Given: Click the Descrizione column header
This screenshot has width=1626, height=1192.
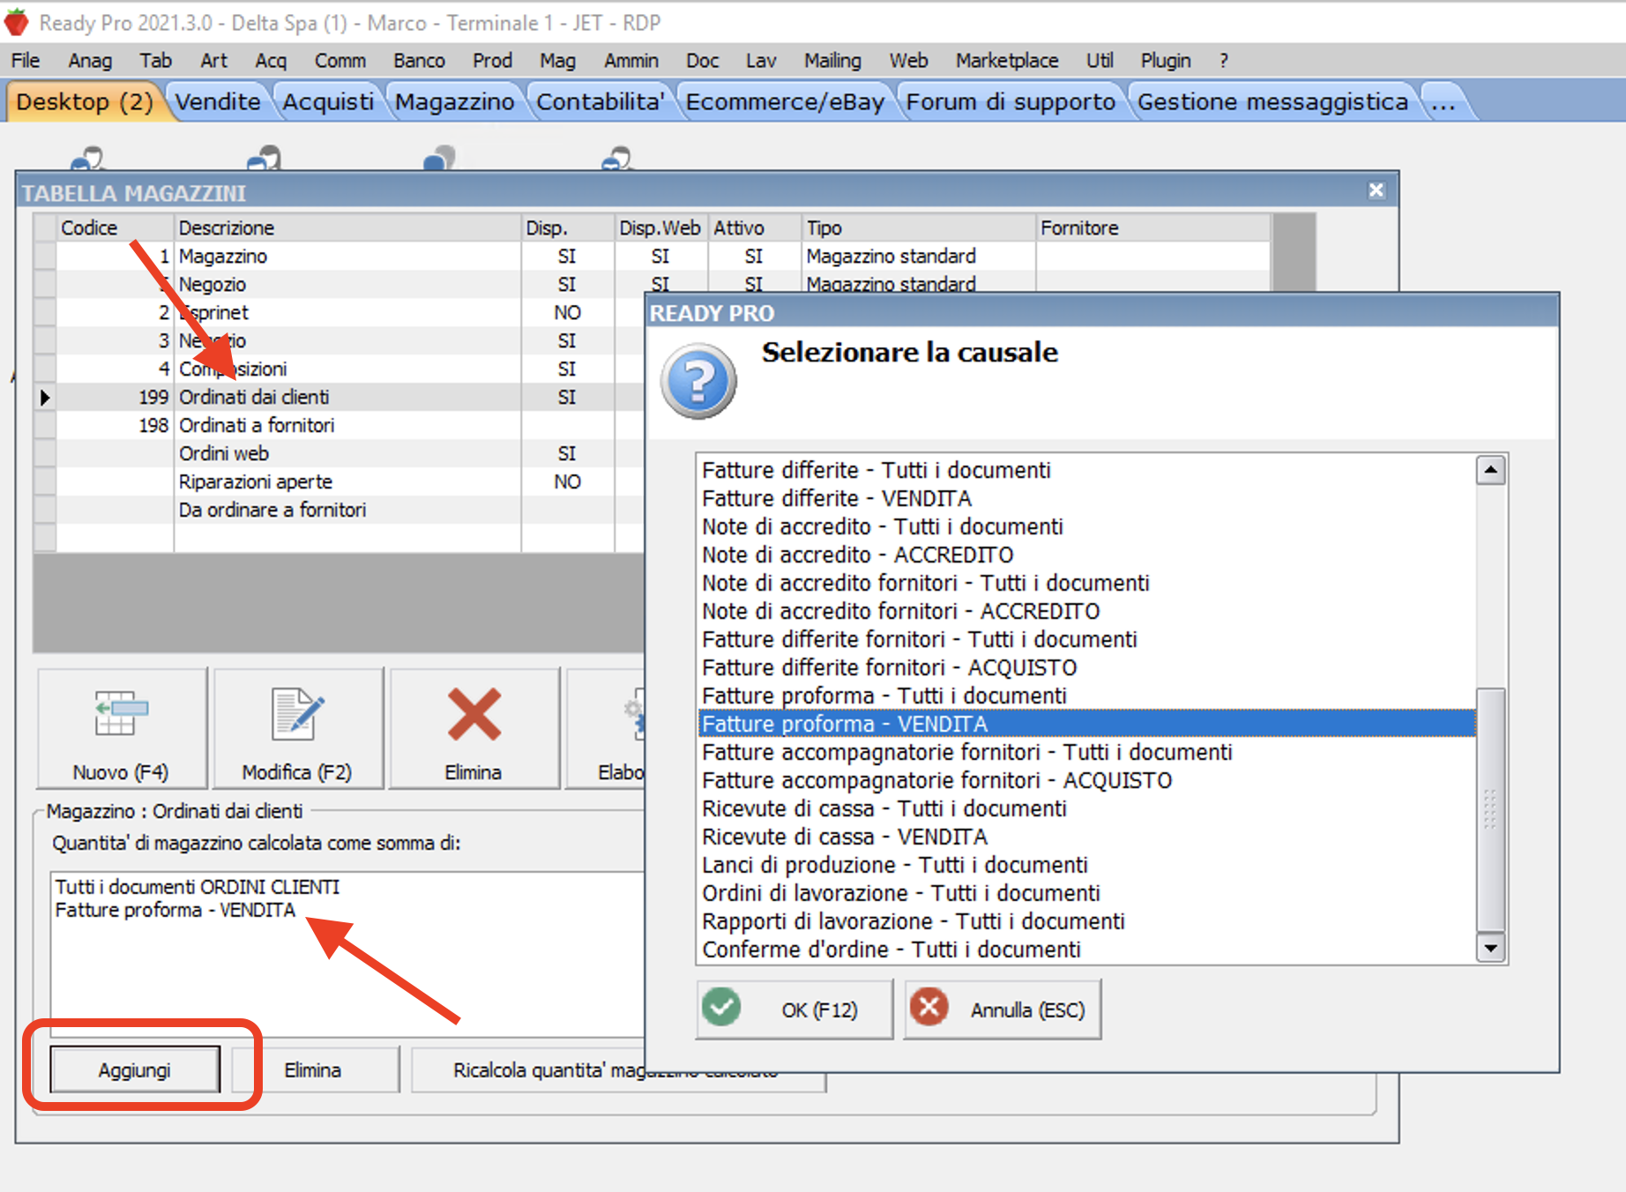Looking at the screenshot, I should tap(347, 227).
